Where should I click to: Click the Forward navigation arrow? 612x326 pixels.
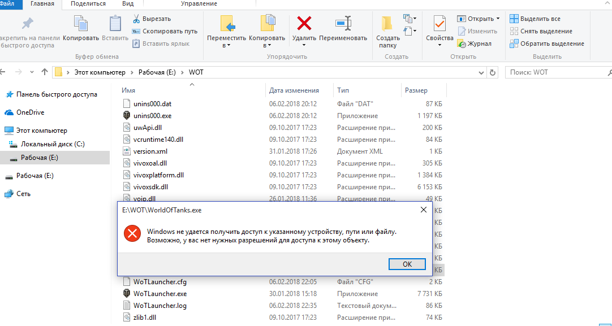[x=18, y=72]
